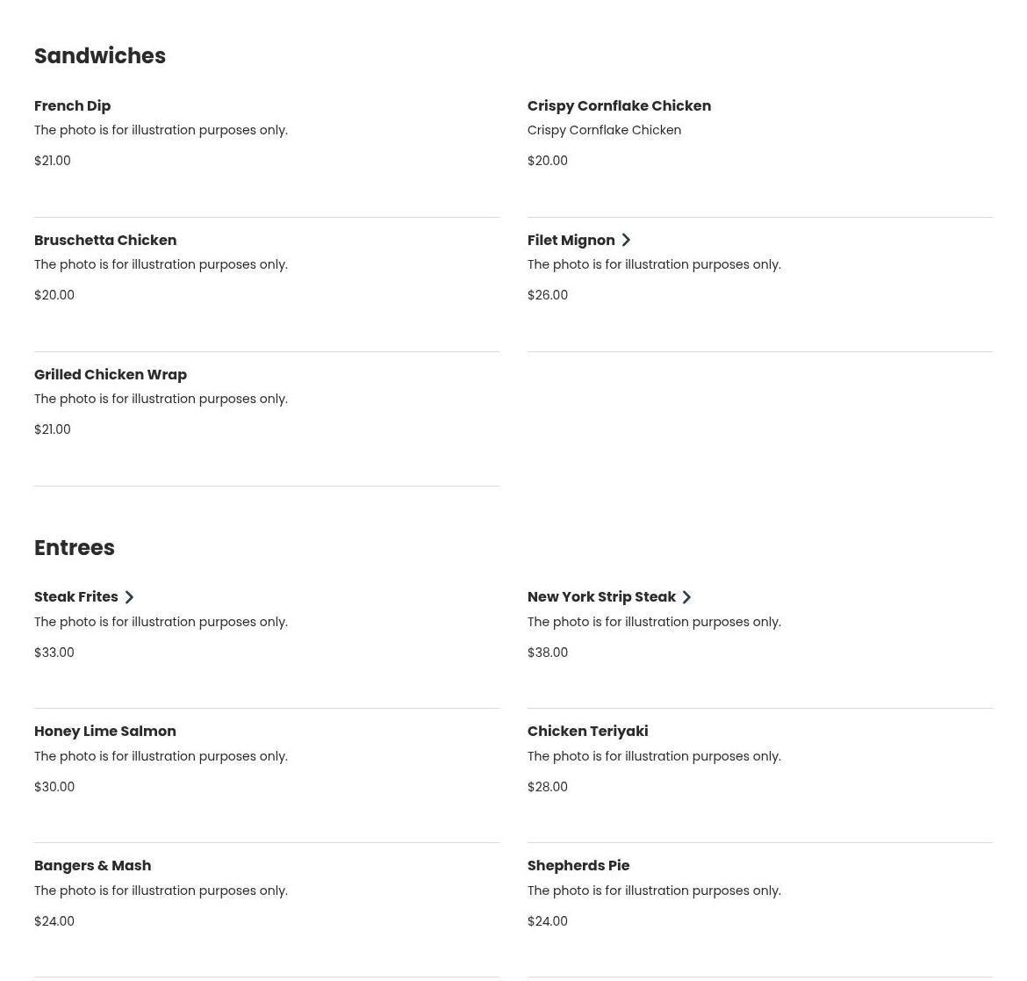Open the Steak Frites options chevron
Viewport: 1027px width, 981px height.
pyautogui.click(x=129, y=597)
